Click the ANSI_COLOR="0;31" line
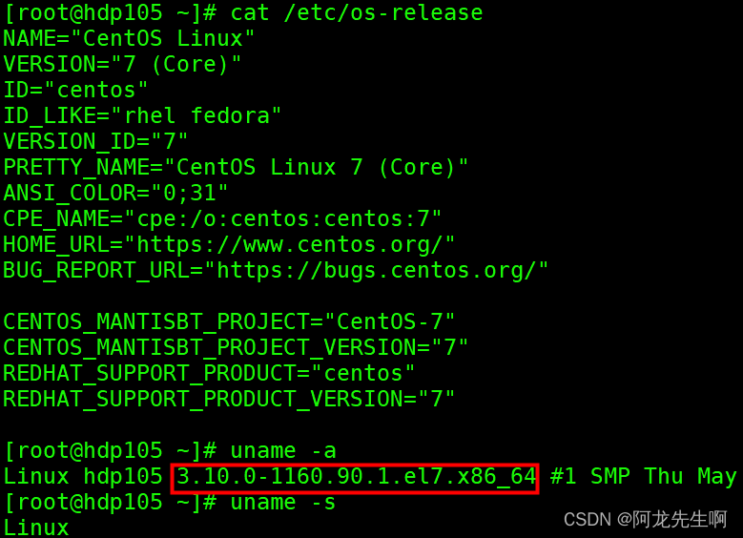Screen dimensions: 743x538 (115, 193)
